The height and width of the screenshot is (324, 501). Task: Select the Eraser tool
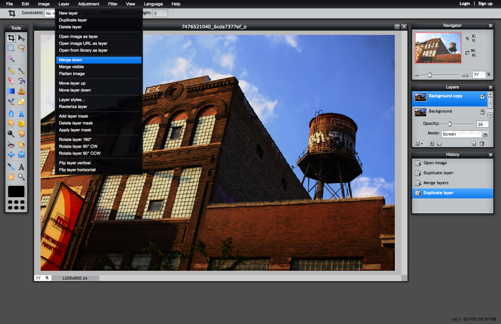11,81
